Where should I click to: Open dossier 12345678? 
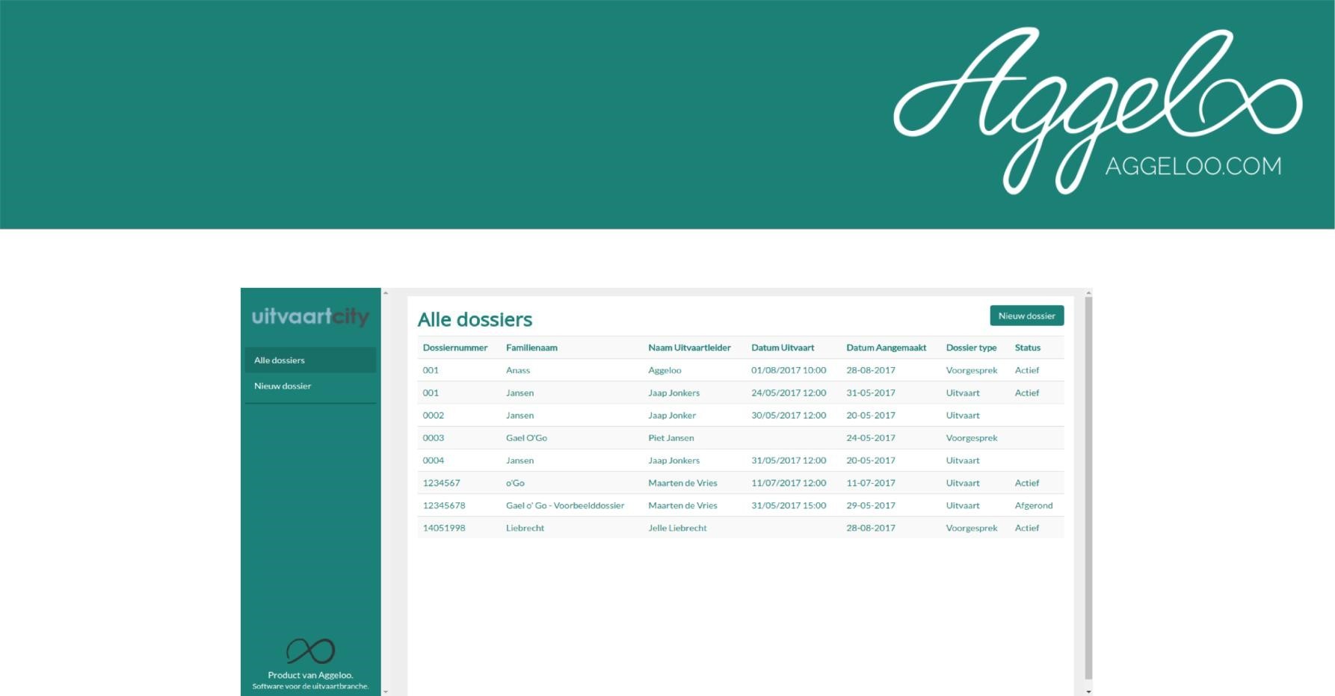click(x=443, y=505)
